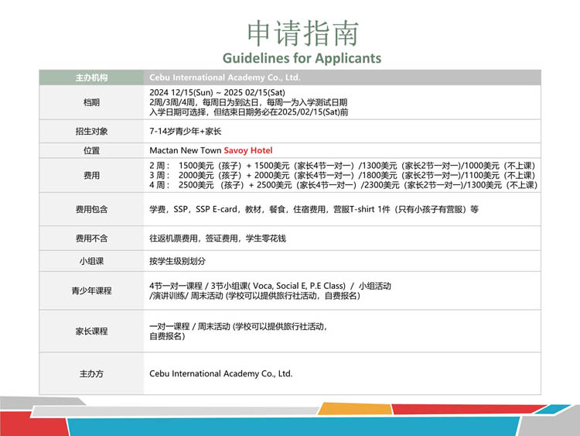Click the 招生对象 row label
The width and height of the screenshot is (580, 436).
click(x=91, y=132)
